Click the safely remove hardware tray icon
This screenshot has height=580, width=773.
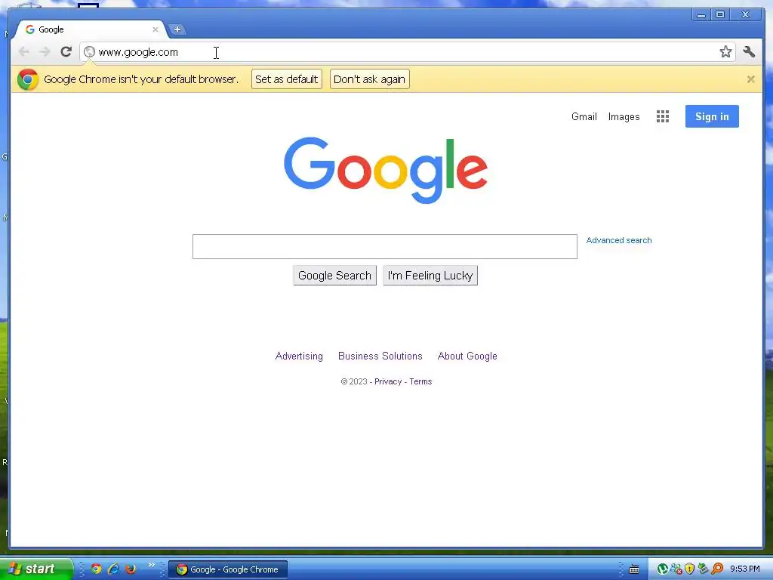pos(703,569)
